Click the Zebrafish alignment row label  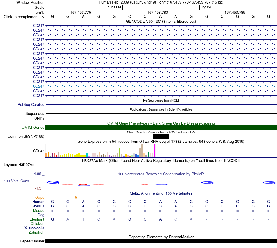(36, 233)
